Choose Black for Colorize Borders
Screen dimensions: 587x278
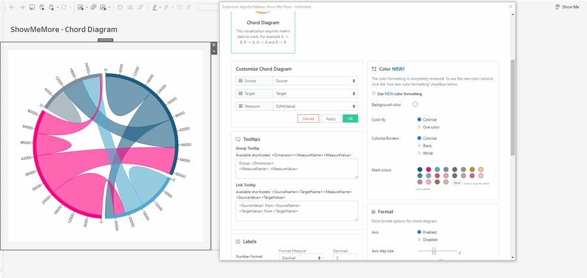click(419, 146)
